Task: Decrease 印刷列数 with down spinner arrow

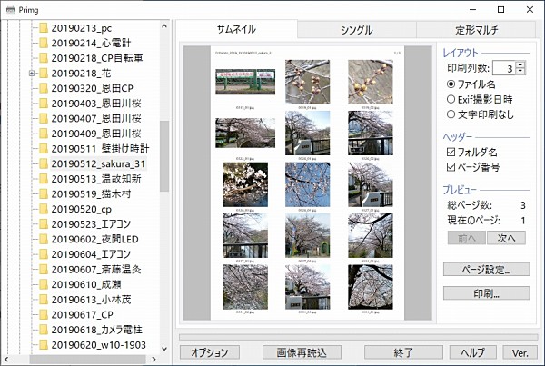Action: (x=520, y=71)
